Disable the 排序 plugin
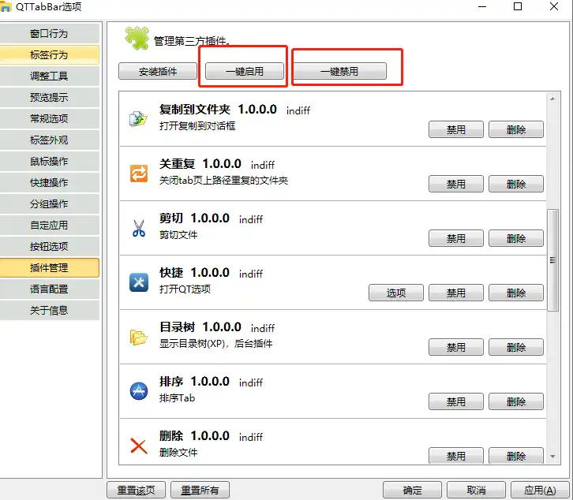 point(456,401)
